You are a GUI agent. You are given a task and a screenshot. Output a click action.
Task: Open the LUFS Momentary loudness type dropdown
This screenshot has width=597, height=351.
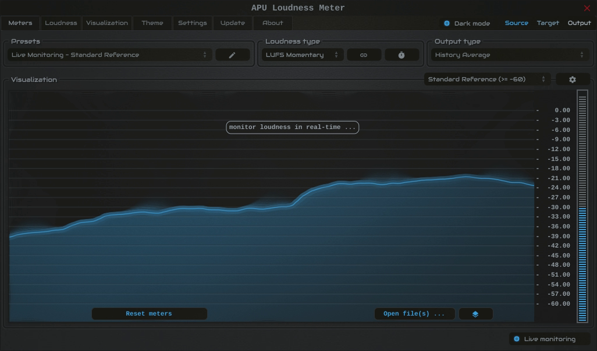tap(303, 55)
